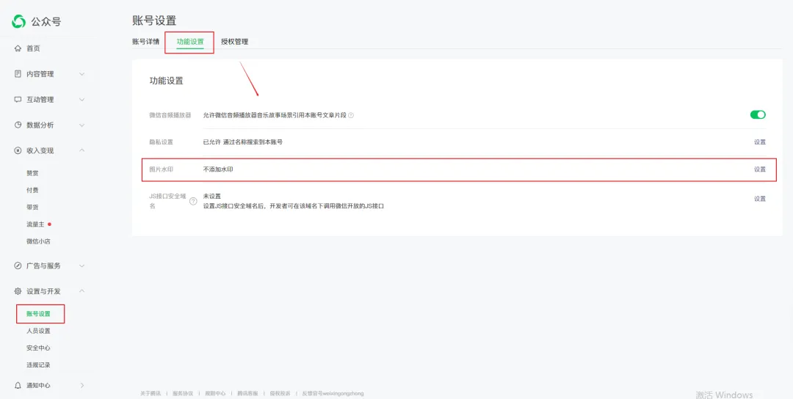Click 设置 link for 隐私设置
The image size is (793, 399).
coord(759,142)
